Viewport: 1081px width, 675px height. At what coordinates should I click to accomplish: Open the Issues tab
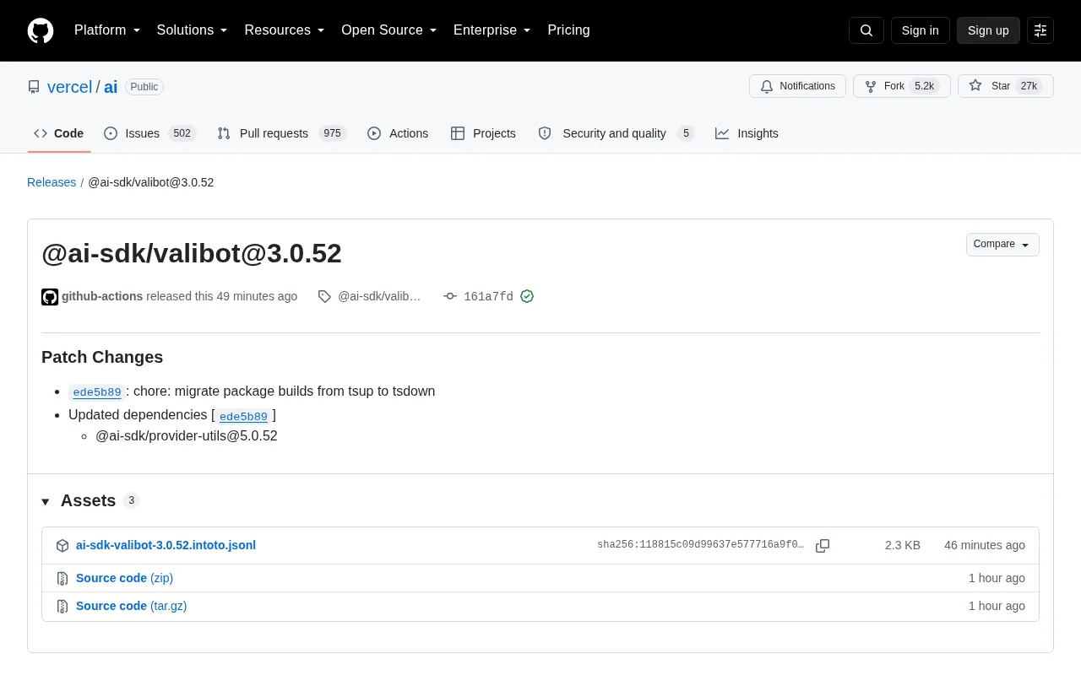coord(149,133)
